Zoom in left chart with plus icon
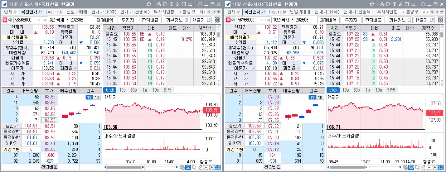Viewport: 446px width, 172px height. pyautogui.click(x=212, y=167)
